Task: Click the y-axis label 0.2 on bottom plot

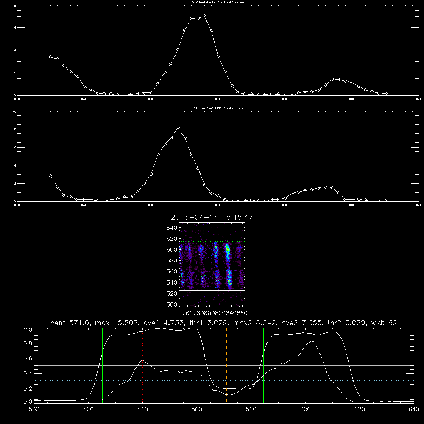Action: coord(28,388)
